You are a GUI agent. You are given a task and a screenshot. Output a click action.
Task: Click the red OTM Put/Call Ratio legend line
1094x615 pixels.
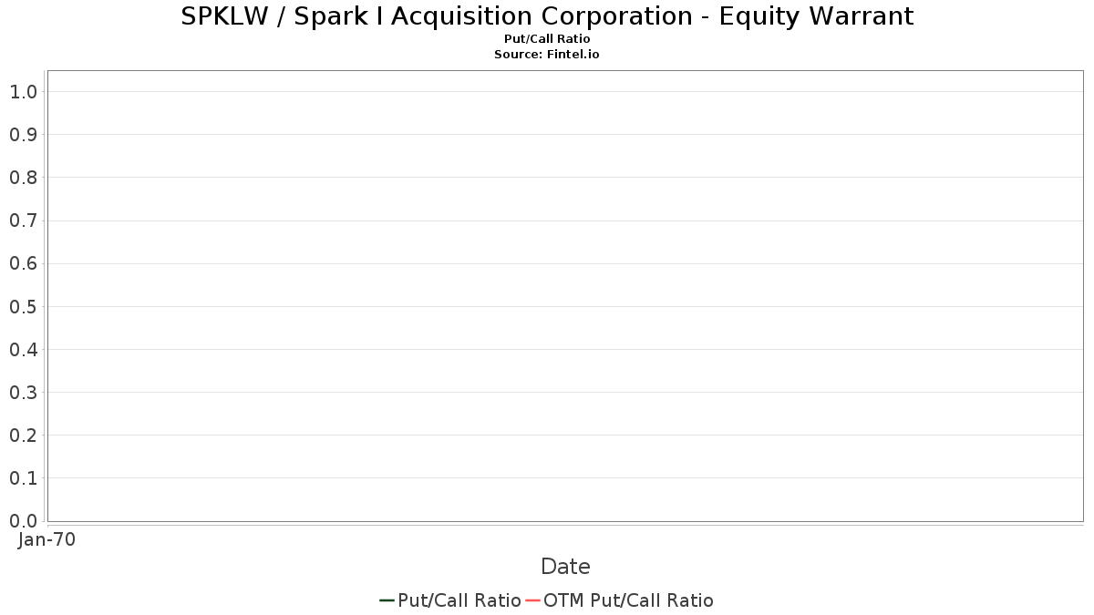[x=533, y=600]
